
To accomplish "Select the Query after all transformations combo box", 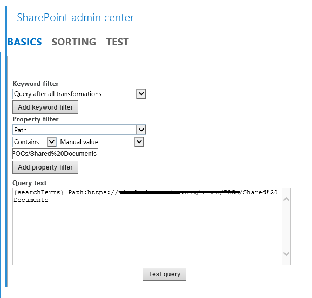I will point(79,94).
